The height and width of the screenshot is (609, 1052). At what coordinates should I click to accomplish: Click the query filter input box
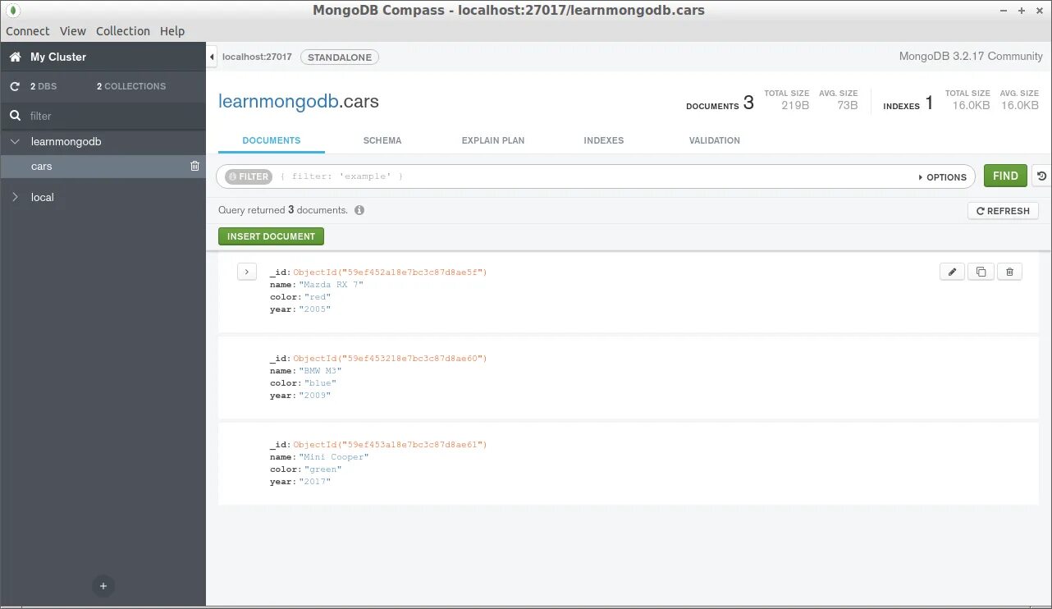[595, 176]
